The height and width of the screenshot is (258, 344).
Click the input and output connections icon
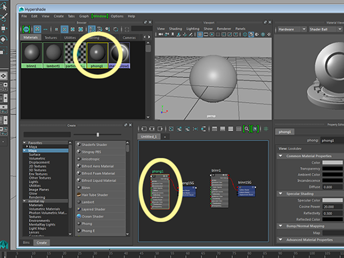pyautogui.click(x=152, y=129)
